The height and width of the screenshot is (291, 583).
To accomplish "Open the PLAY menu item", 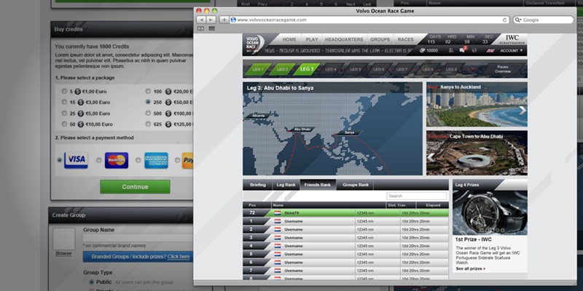I will (x=312, y=39).
